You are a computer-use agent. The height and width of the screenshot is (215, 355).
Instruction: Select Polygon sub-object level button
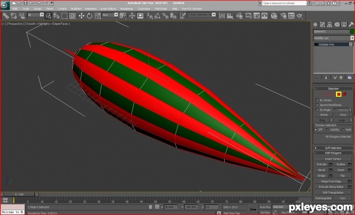tap(338, 94)
